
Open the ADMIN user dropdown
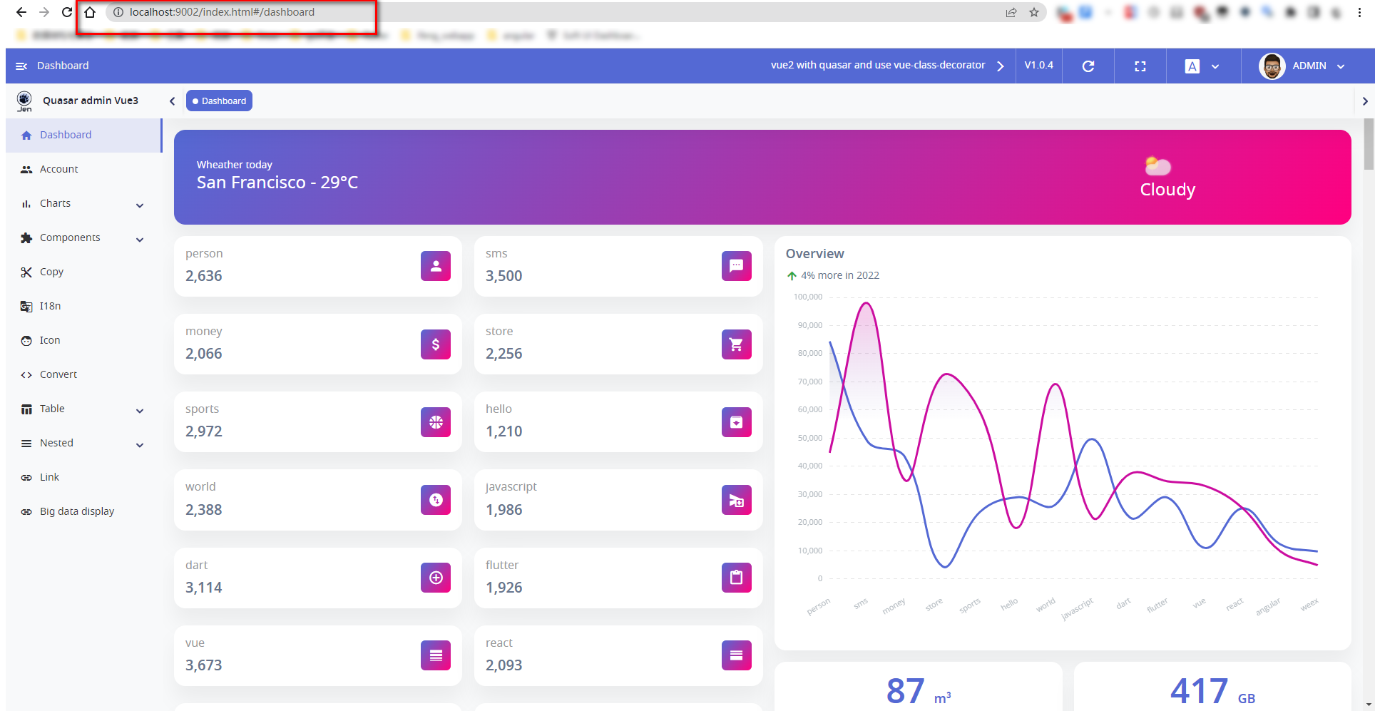(x=1302, y=66)
